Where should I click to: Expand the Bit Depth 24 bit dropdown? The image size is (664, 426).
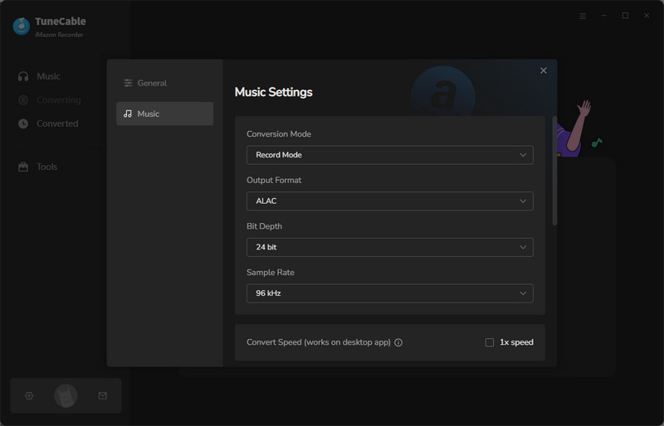pos(389,247)
